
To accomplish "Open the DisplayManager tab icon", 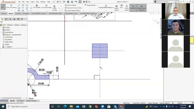I will click(x=18, y=19).
